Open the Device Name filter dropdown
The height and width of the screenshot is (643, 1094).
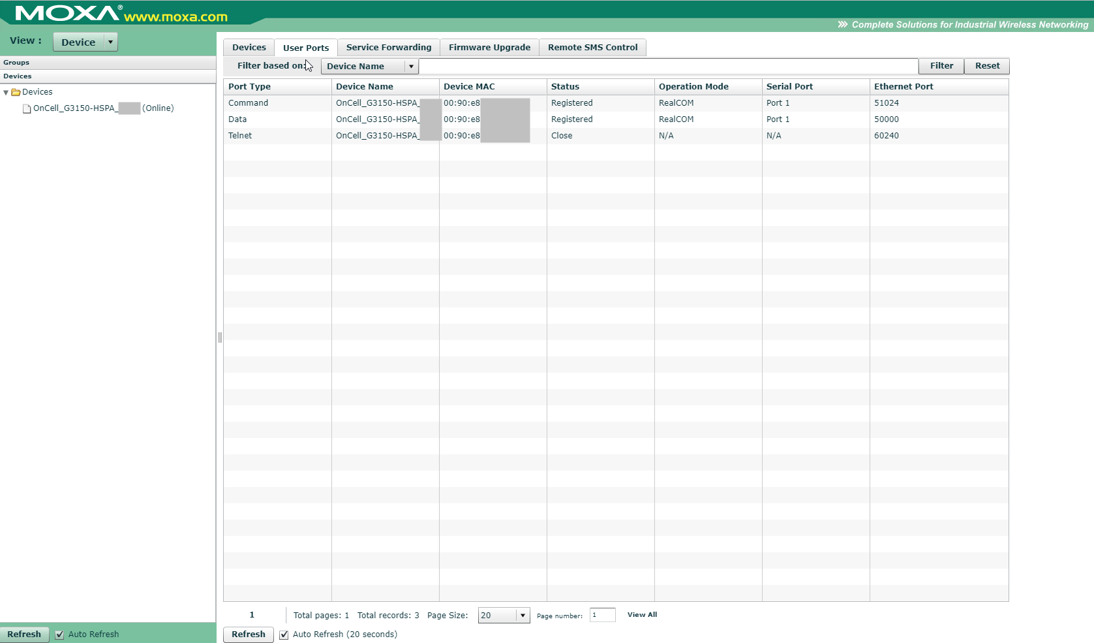coord(369,66)
